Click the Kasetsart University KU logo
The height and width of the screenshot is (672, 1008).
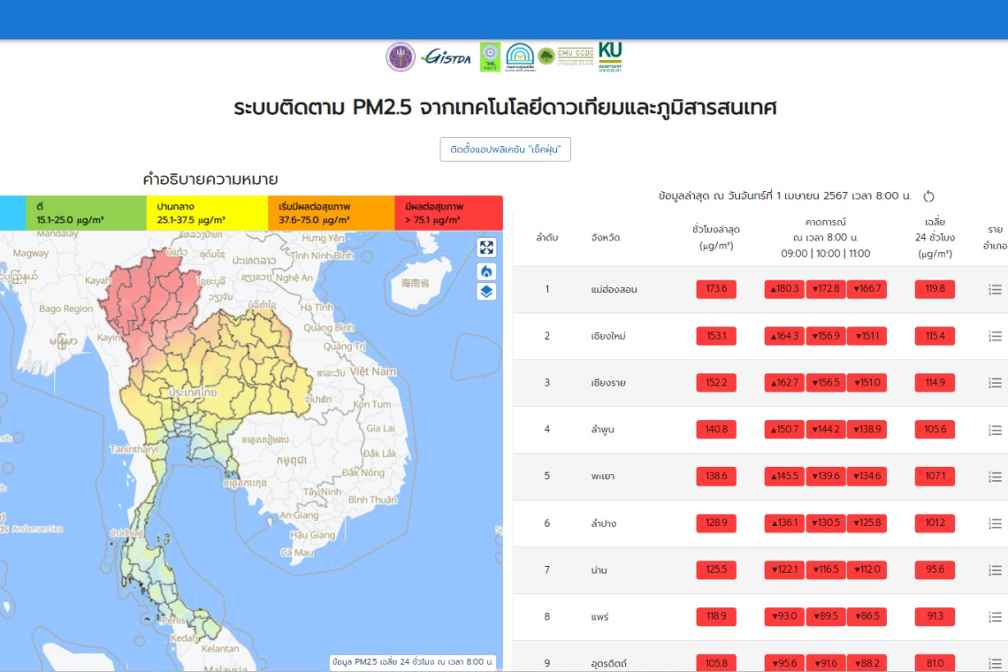[610, 56]
